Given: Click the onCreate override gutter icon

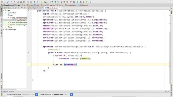Looking at the screenshot, I should pos(28,11).
